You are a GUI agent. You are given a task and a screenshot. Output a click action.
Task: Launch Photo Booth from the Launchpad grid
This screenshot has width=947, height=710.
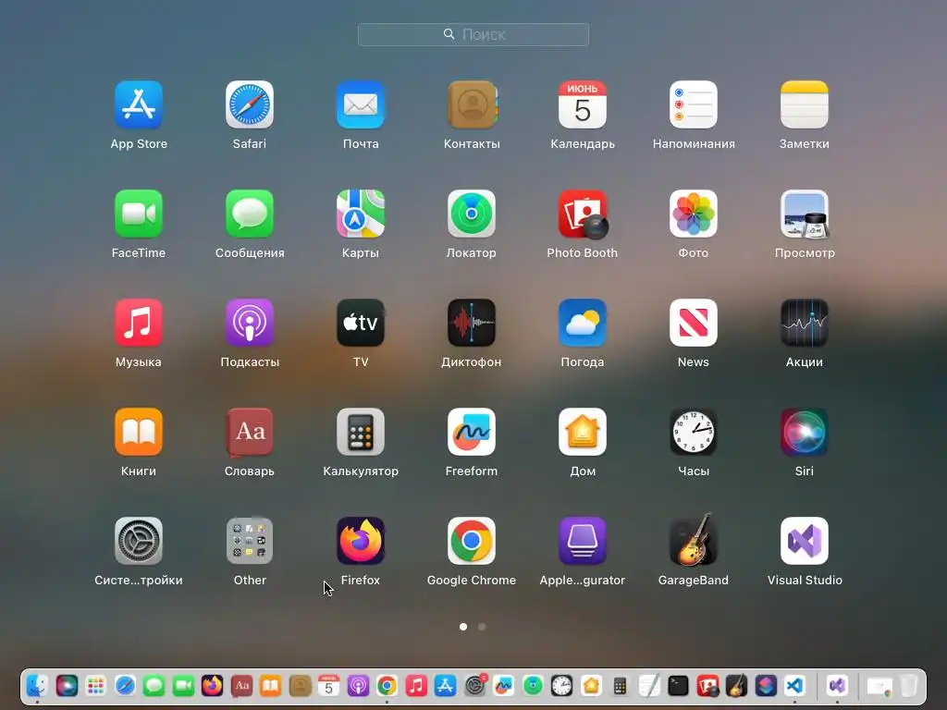pyautogui.click(x=583, y=214)
